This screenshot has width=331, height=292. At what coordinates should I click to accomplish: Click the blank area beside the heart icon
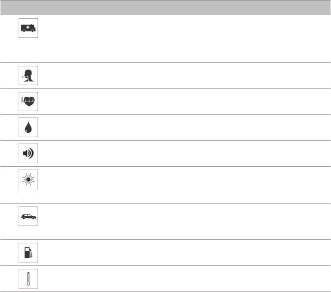click(182, 102)
